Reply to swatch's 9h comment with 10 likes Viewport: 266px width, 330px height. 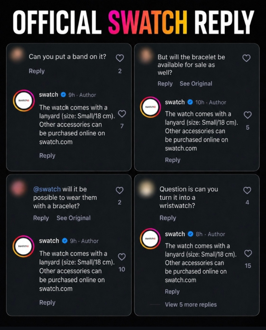47,302
